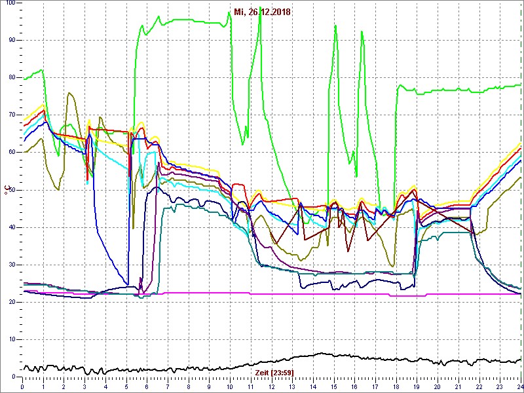This screenshot has width=524, height=393.
Task: Click hour 0 on the time axis
Action: (23, 386)
